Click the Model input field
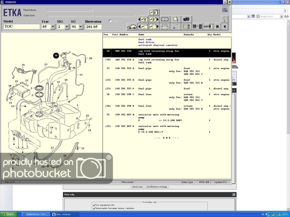Image resolution: width=290 pixels, height=217 pixels. pos(21,27)
